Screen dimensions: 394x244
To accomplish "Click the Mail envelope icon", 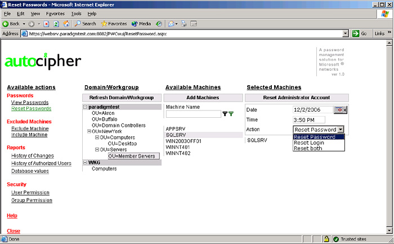I will point(171,24).
